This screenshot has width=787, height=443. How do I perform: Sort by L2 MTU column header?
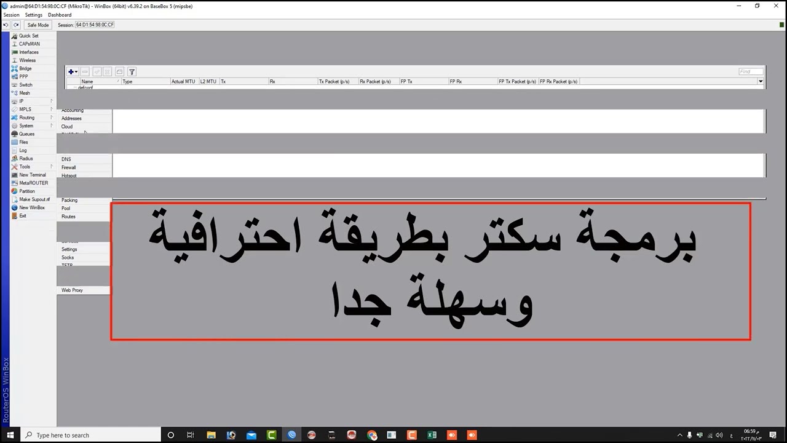[208, 81]
